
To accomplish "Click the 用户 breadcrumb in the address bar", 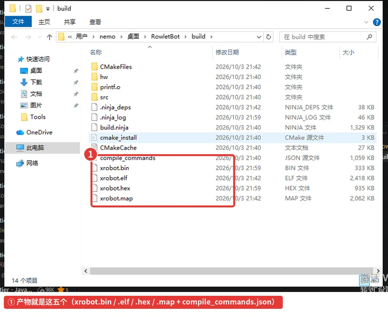I will (82, 37).
